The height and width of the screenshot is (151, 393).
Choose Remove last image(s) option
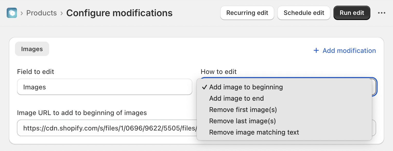point(242,121)
